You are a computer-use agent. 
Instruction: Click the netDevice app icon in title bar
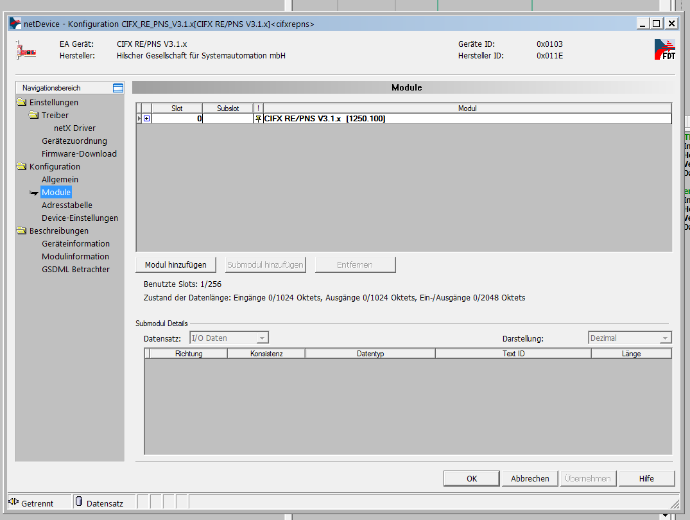(15, 23)
